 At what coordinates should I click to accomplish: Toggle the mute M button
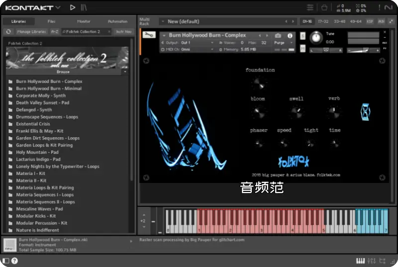[303, 48]
